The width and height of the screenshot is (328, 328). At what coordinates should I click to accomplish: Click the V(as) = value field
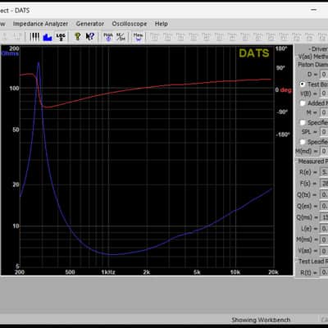click(x=324, y=251)
